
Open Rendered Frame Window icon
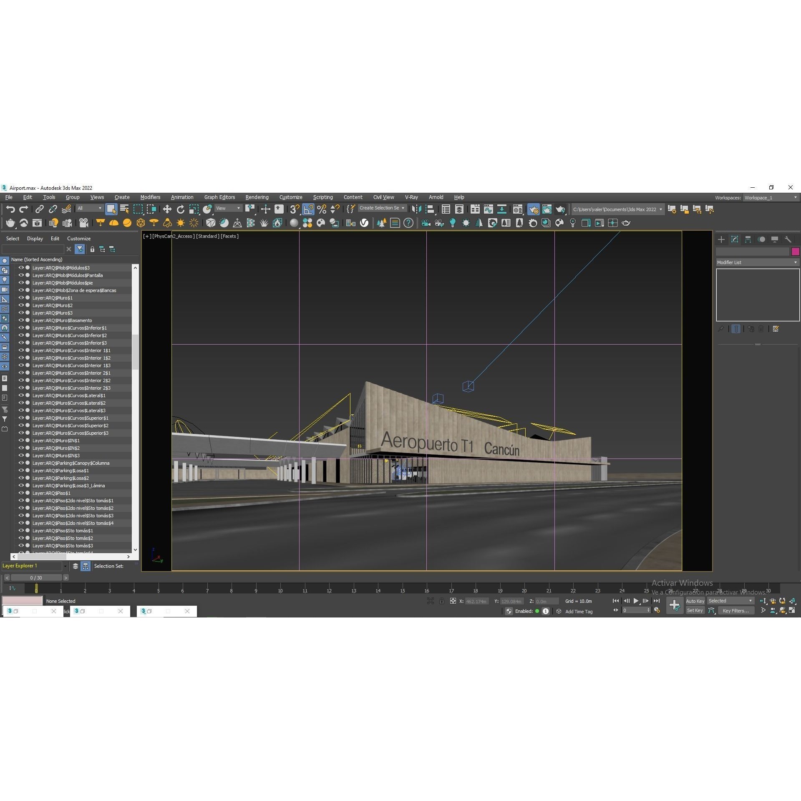pos(547,209)
